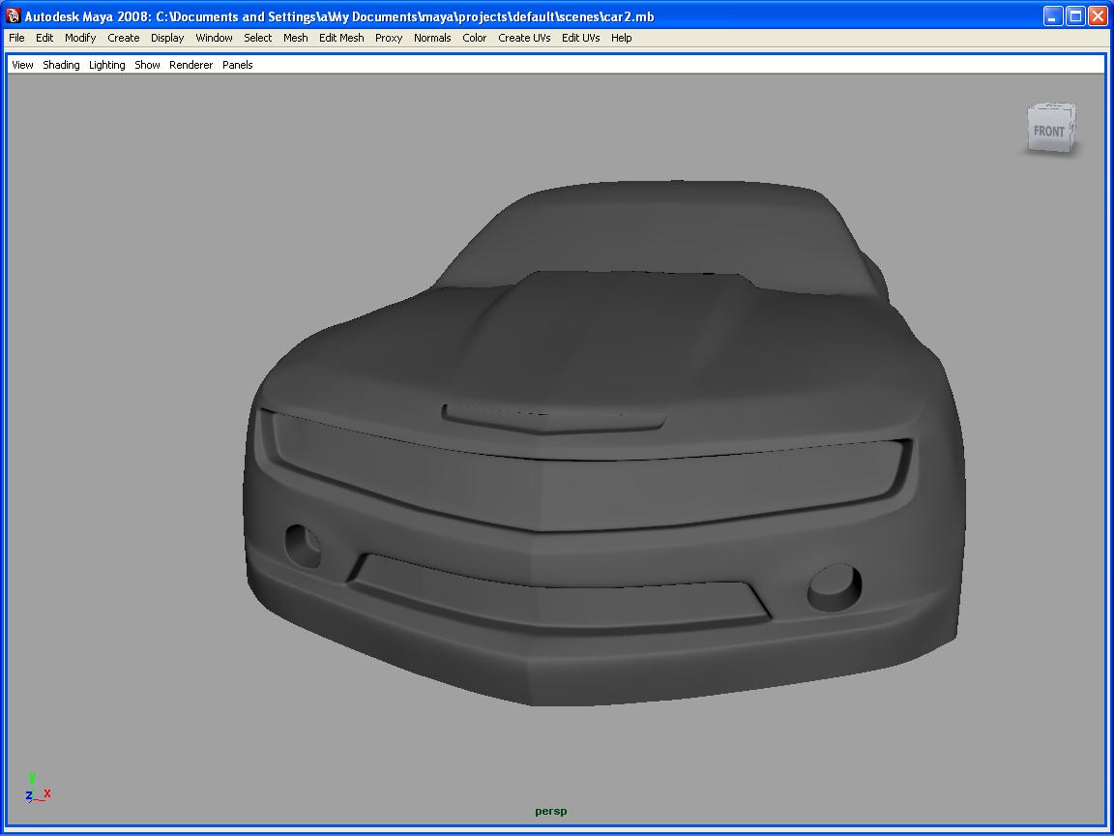The image size is (1114, 836).
Task: Open the Window menu
Action: click(x=214, y=38)
